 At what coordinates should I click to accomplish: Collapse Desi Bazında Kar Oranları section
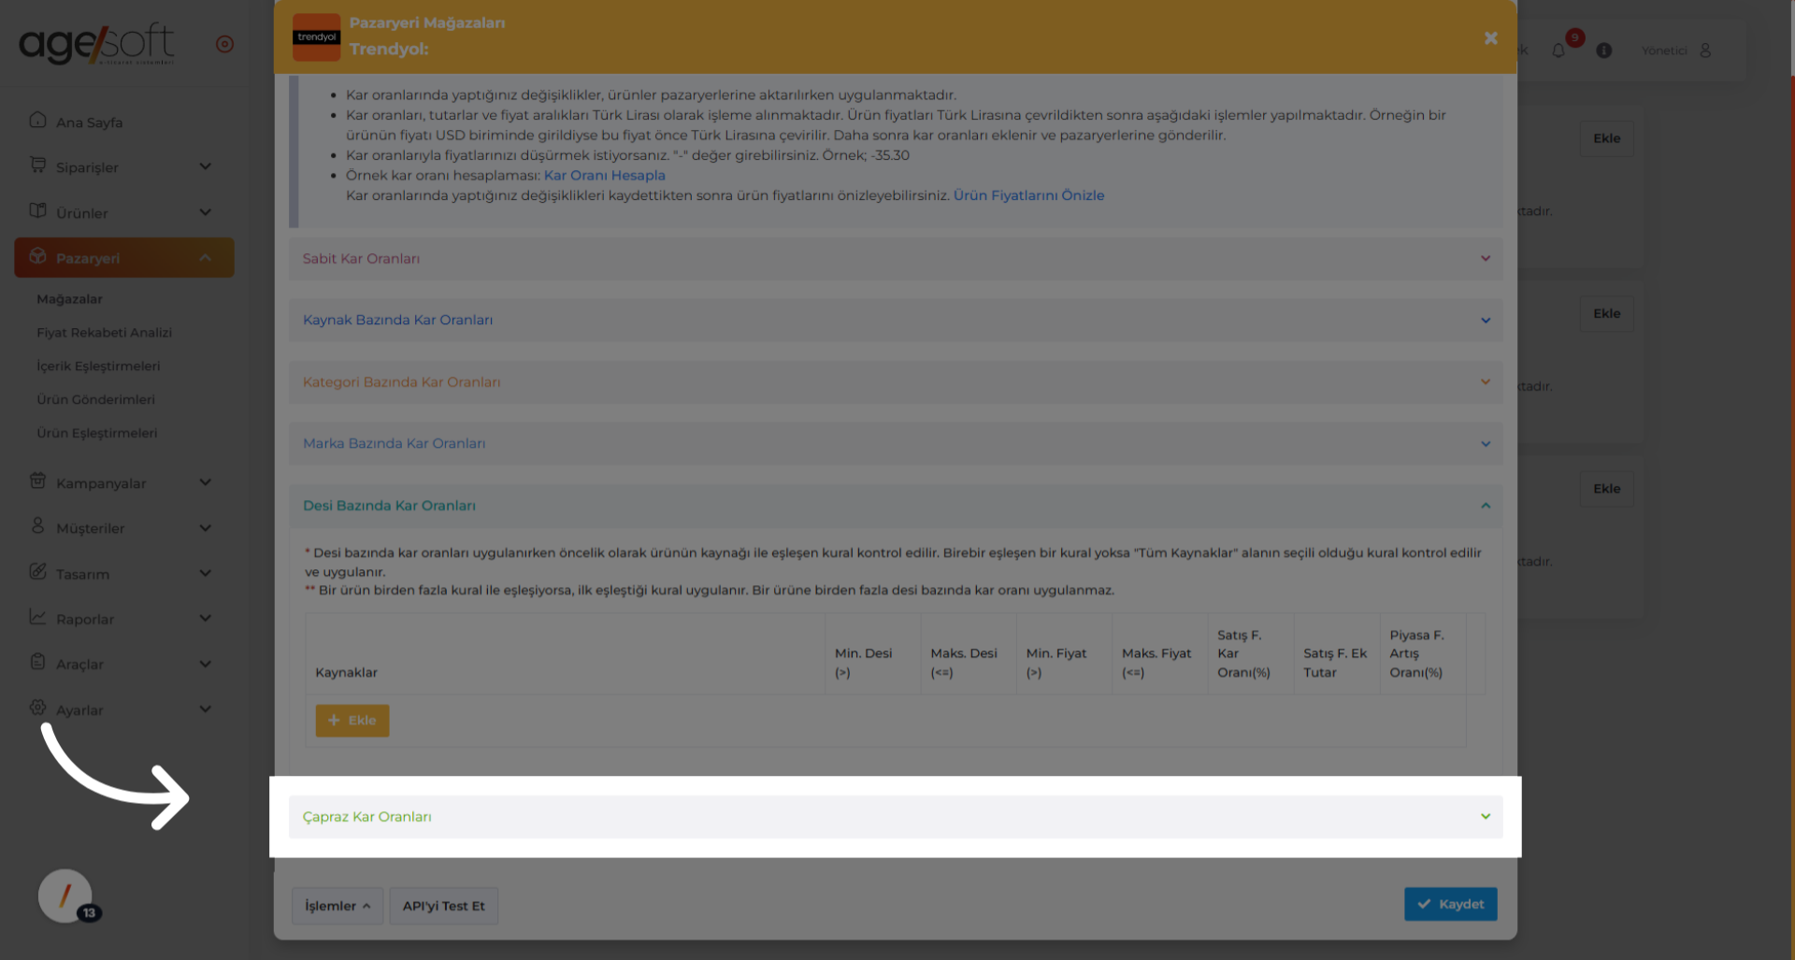(896, 506)
